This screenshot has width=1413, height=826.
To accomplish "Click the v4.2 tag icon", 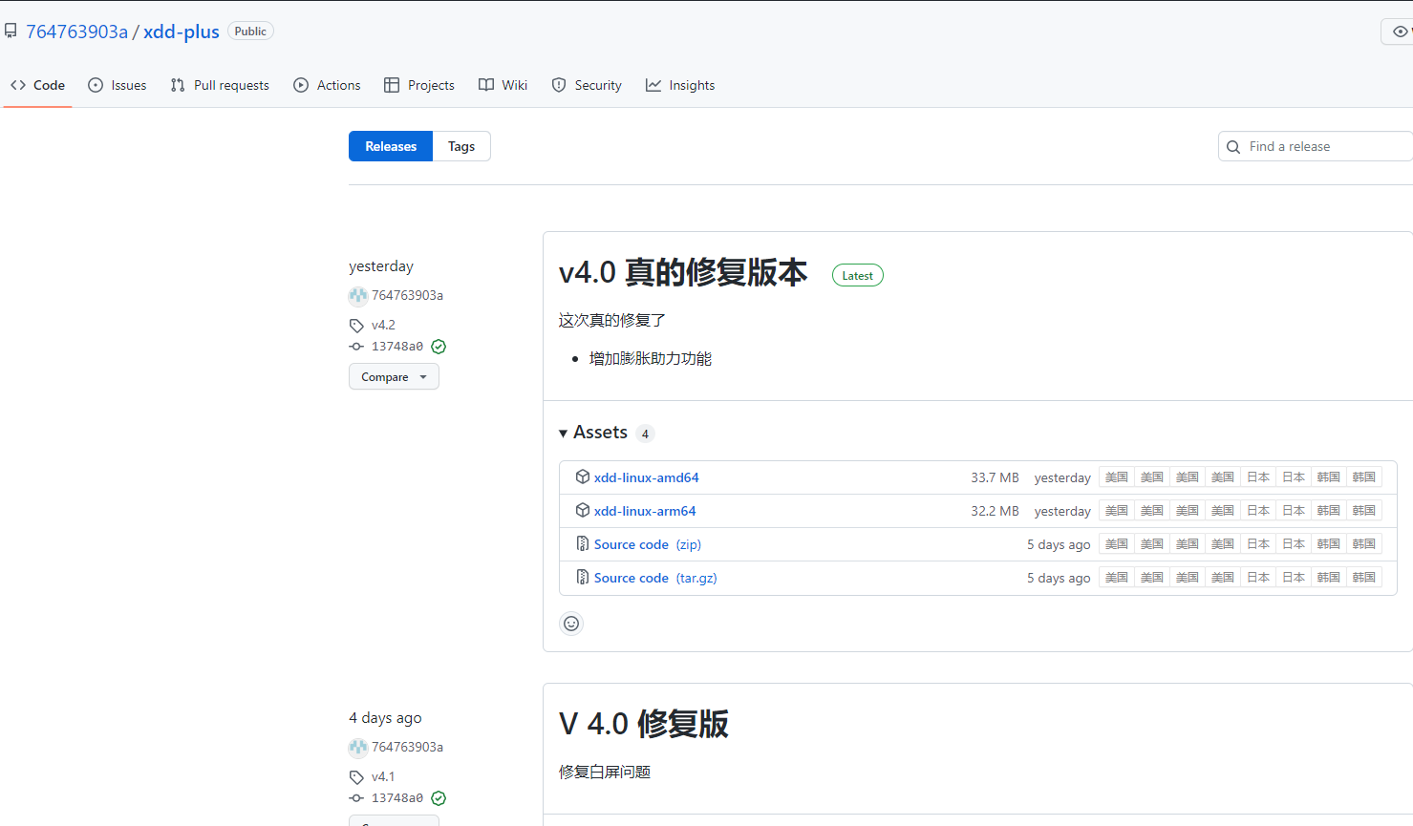I will (356, 326).
